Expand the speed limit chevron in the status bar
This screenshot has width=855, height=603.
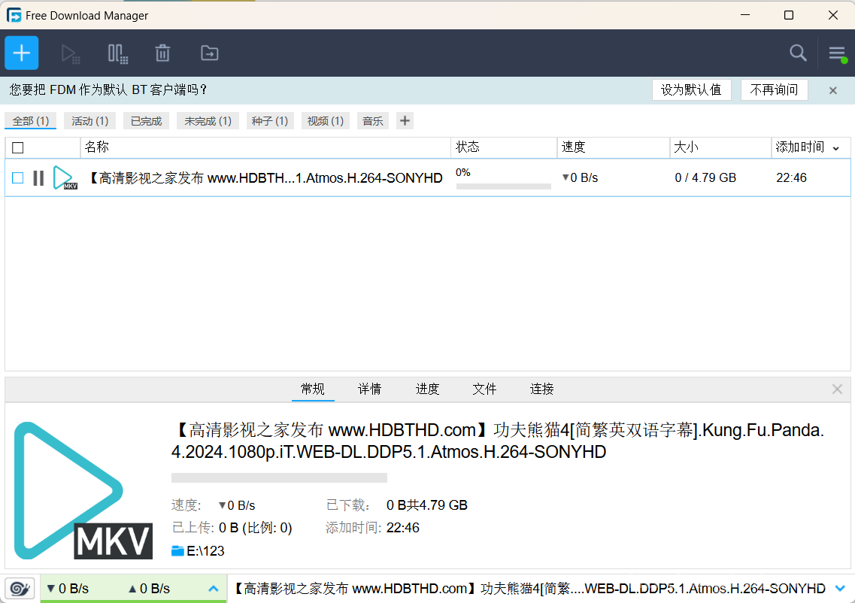(214, 589)
